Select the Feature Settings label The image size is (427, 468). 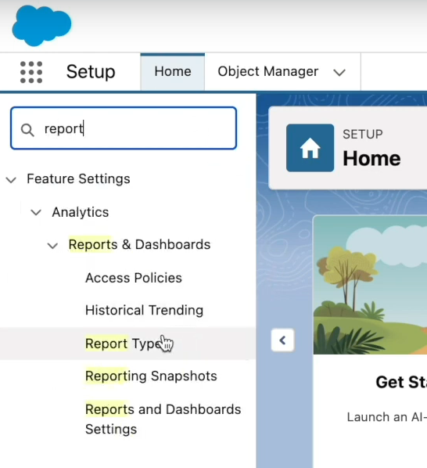coord(78,179)
